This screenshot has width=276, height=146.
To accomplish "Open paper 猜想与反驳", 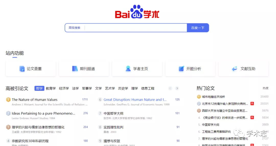I will [112, 141].
